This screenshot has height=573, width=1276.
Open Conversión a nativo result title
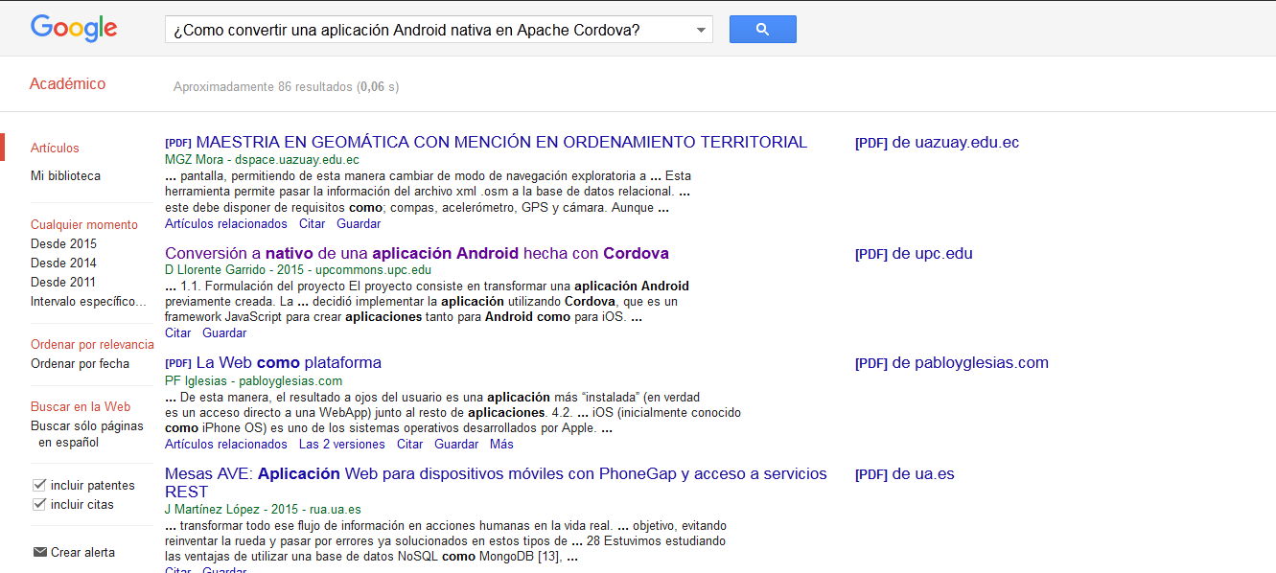point(417,254)
